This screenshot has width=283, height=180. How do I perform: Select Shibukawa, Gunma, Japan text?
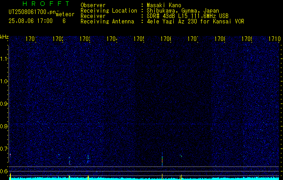183,11
